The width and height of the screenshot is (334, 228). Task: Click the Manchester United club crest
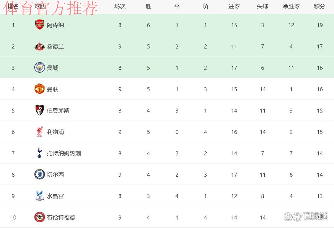(x=39, y=89)
